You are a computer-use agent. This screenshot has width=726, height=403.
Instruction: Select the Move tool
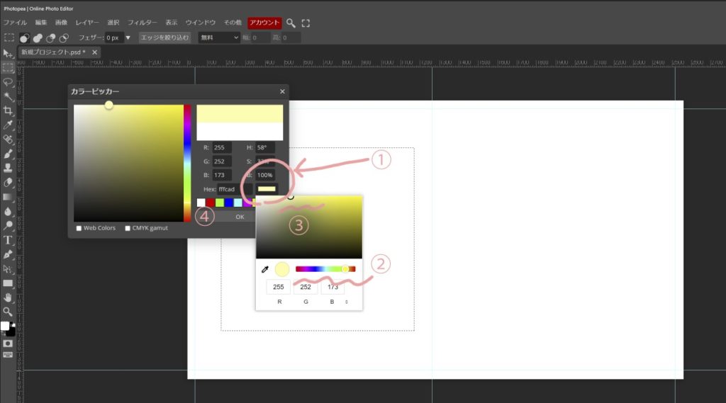pyautogui.click(x=8, y=53)
